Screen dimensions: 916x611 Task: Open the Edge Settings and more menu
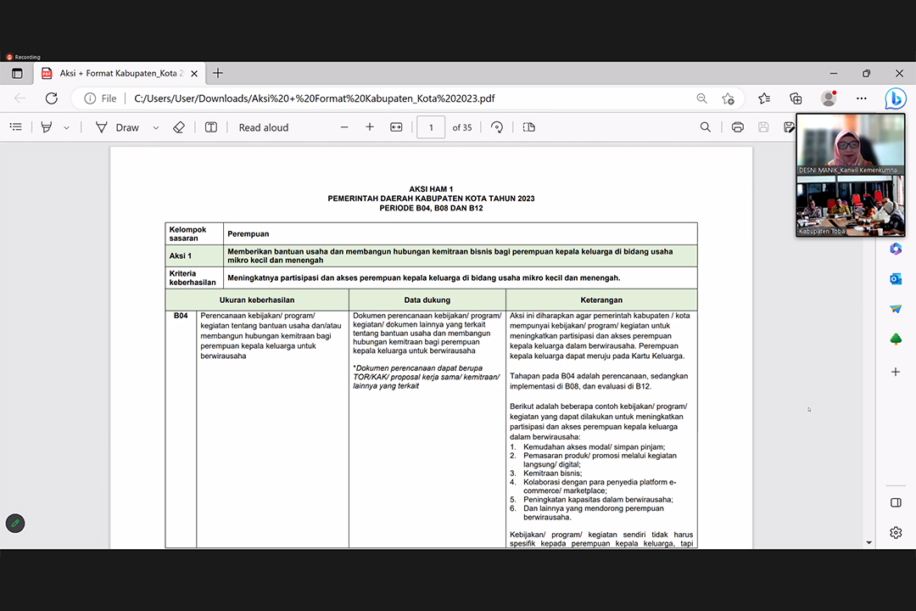click(x=862, y=98)
